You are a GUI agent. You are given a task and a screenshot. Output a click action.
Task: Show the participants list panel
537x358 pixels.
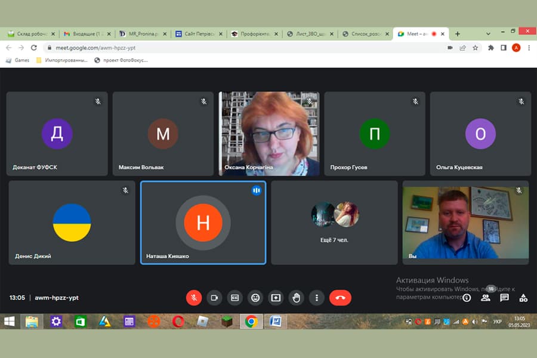485,297
